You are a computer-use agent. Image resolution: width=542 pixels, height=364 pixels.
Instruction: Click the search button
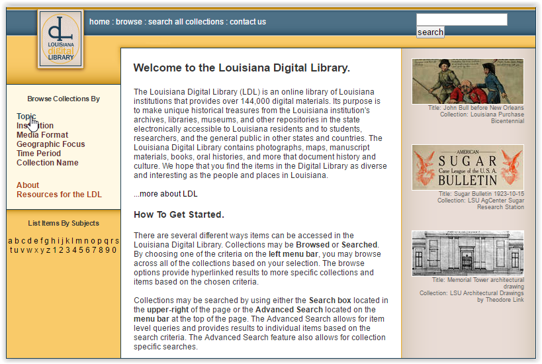click(430, 32)
